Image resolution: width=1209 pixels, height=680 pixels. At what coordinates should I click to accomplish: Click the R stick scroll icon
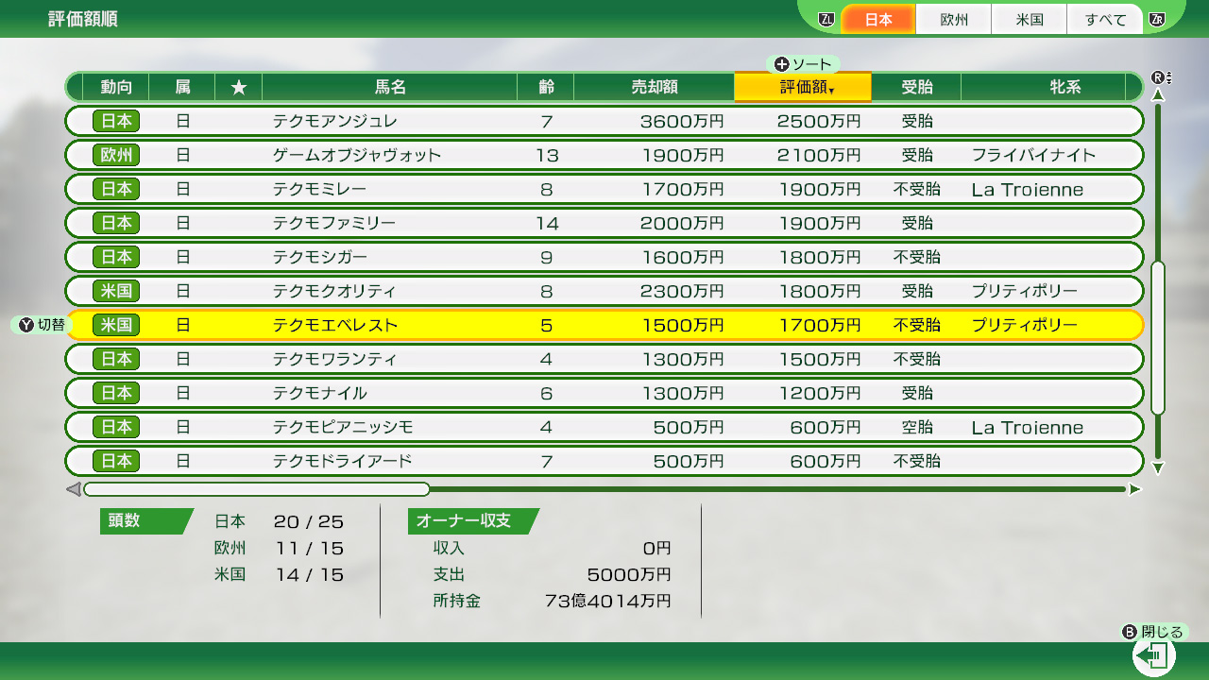1161,77
